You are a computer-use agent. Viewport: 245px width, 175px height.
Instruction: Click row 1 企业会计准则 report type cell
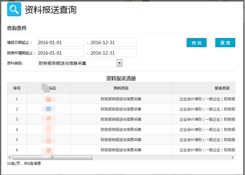coord(203,99)
